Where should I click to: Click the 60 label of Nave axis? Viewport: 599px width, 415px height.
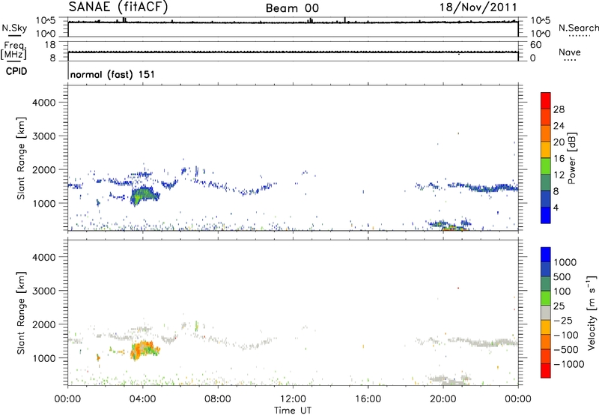(535, 45)
